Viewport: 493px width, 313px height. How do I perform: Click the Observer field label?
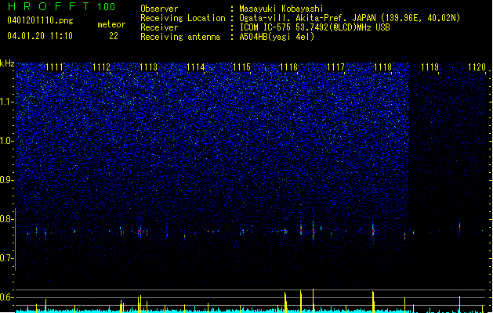click(x=159, y=9)
